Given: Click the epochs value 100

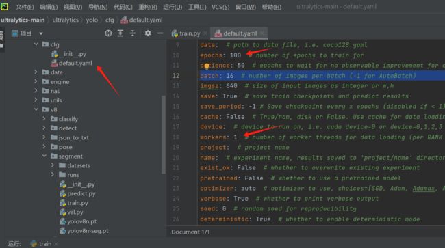Looking at the screenshot, I should coord(236,55).
